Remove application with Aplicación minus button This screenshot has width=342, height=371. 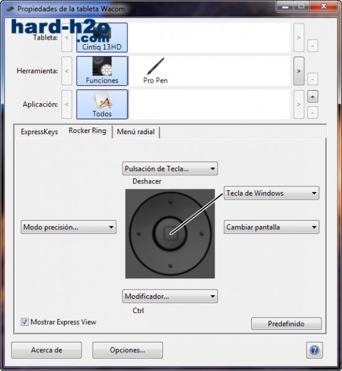312,112
